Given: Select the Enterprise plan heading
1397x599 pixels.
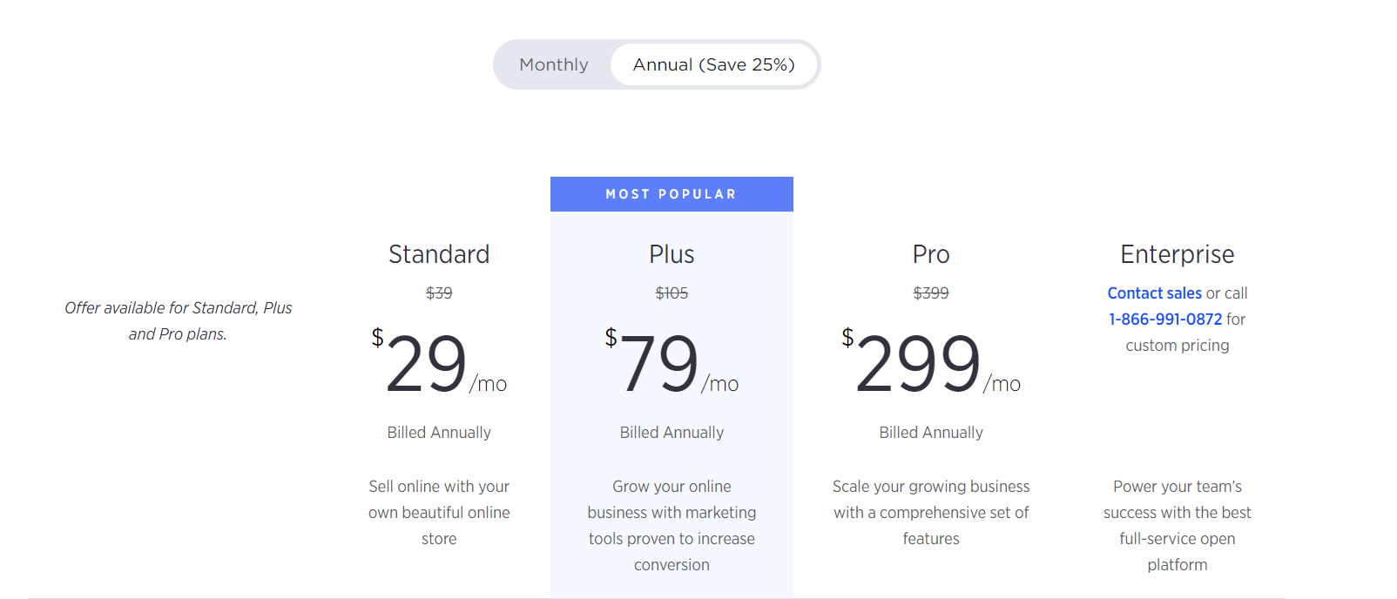Looking at the screenshot, I should click(1178, 254).
